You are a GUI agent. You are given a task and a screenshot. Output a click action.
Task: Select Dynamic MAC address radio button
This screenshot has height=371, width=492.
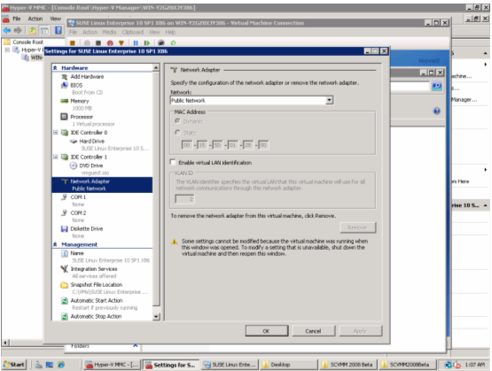[x=177, y=121]
